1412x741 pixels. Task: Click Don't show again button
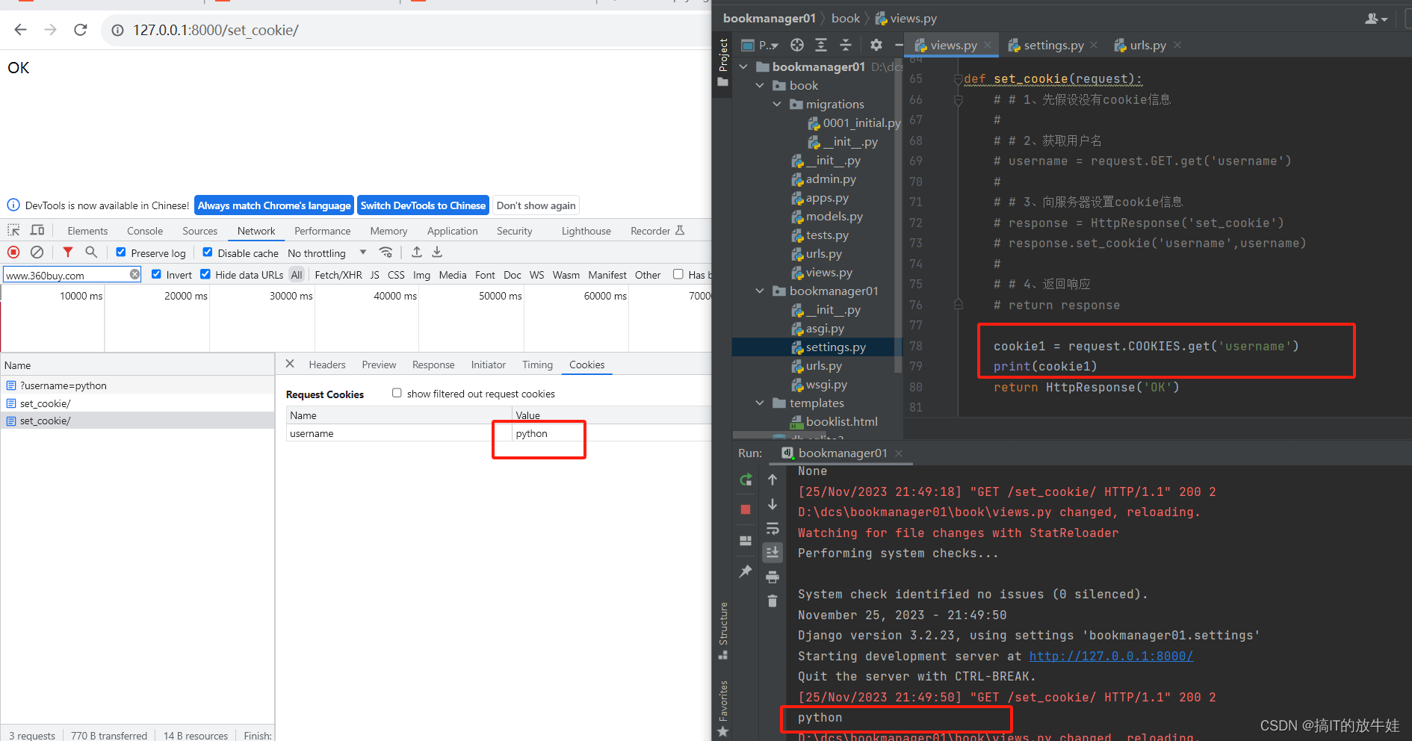[x=536, y=205]
